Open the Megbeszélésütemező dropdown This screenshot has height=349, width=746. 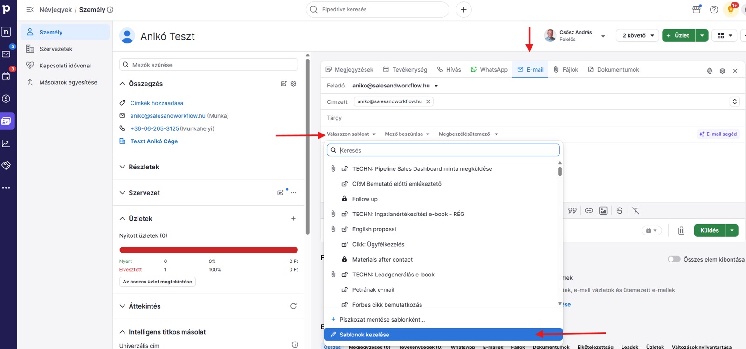(x=468, y=134)
